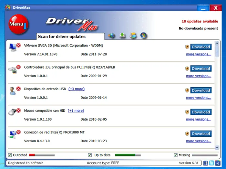Click the driver list scrollbar thumb
This screenshot has width=226, height=169.
(x=217, y=51)
